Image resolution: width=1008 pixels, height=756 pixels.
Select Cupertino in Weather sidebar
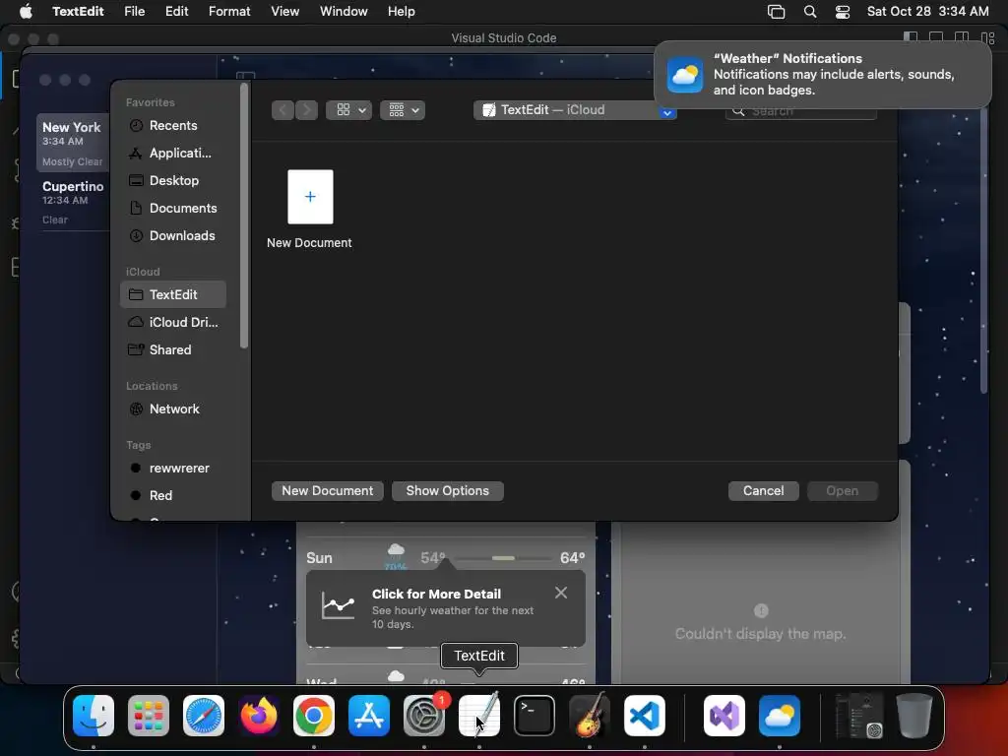73,202
